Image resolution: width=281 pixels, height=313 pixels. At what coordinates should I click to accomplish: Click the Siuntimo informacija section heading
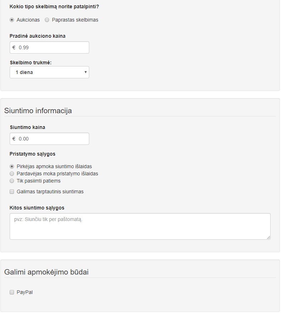pos(38,111)
